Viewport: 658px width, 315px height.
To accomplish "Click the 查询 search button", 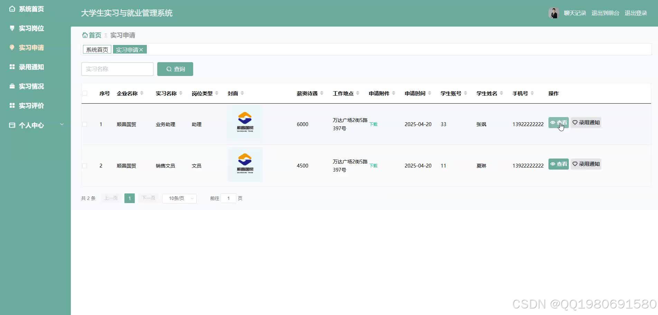I will click(x=175, y=69).
